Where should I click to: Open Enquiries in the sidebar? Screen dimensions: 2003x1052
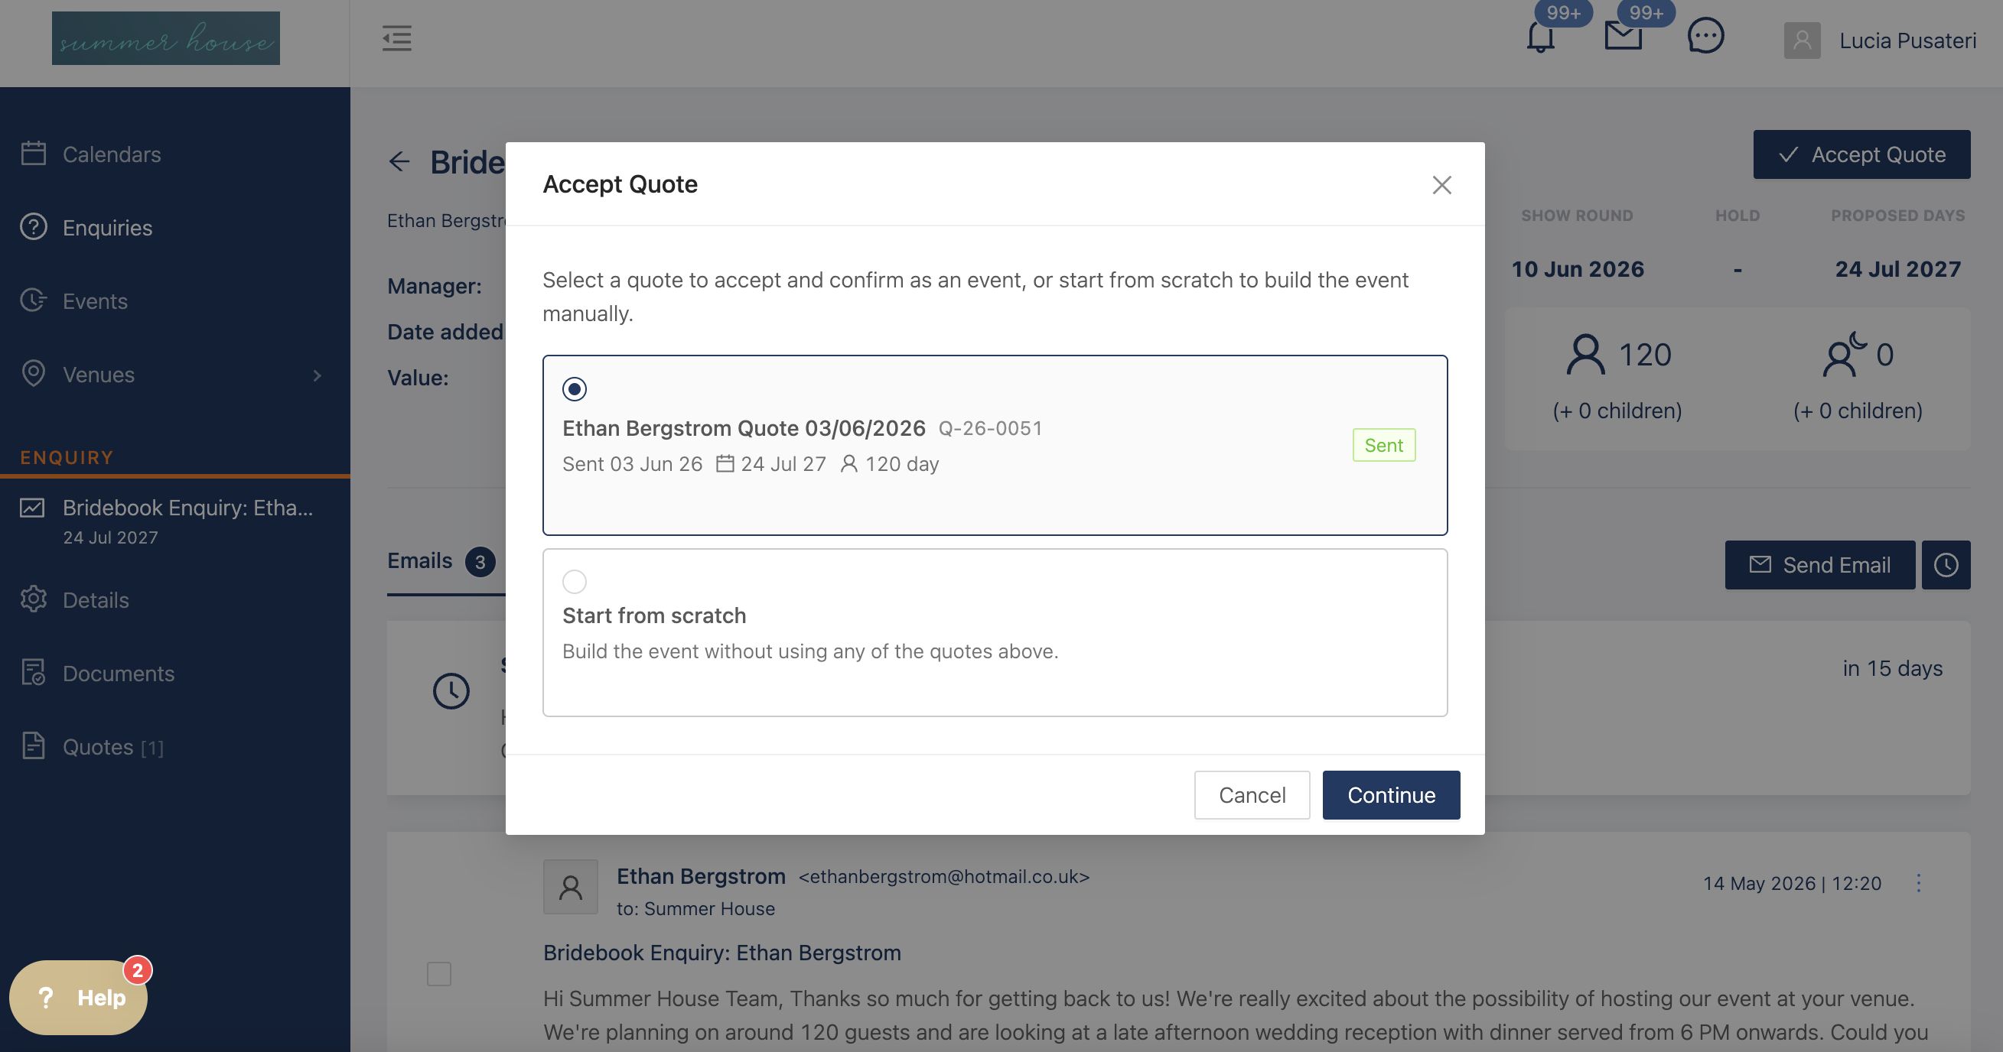[x=107, y=228]
